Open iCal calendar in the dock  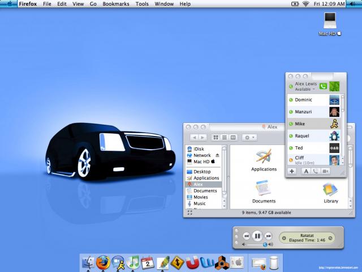(x=148, y=263)
